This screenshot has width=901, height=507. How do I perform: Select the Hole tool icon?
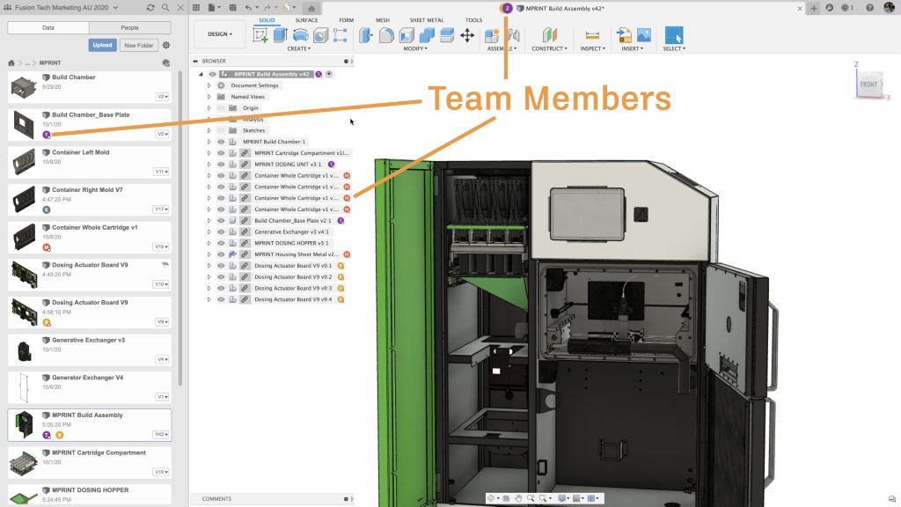[x=320, y=35]
